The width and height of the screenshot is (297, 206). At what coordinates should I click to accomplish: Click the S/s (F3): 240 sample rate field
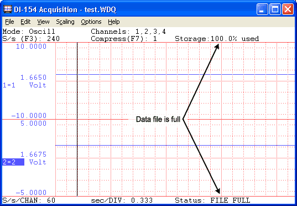[31, 39]
